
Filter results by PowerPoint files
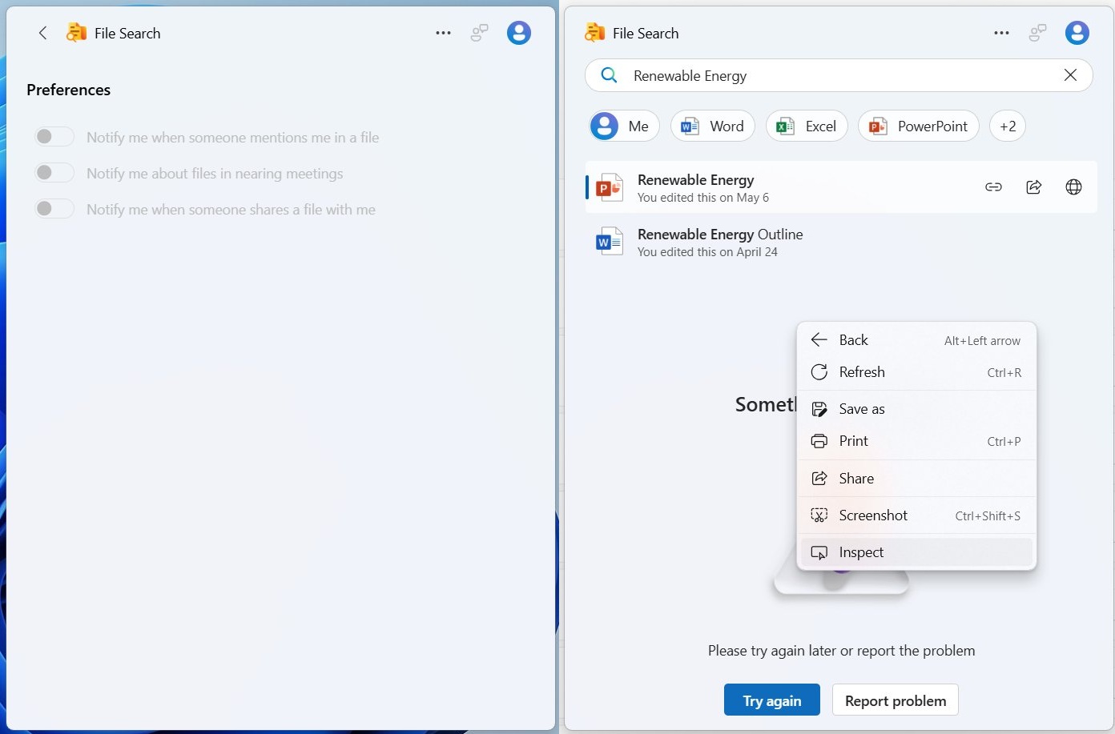pos(919,126)
